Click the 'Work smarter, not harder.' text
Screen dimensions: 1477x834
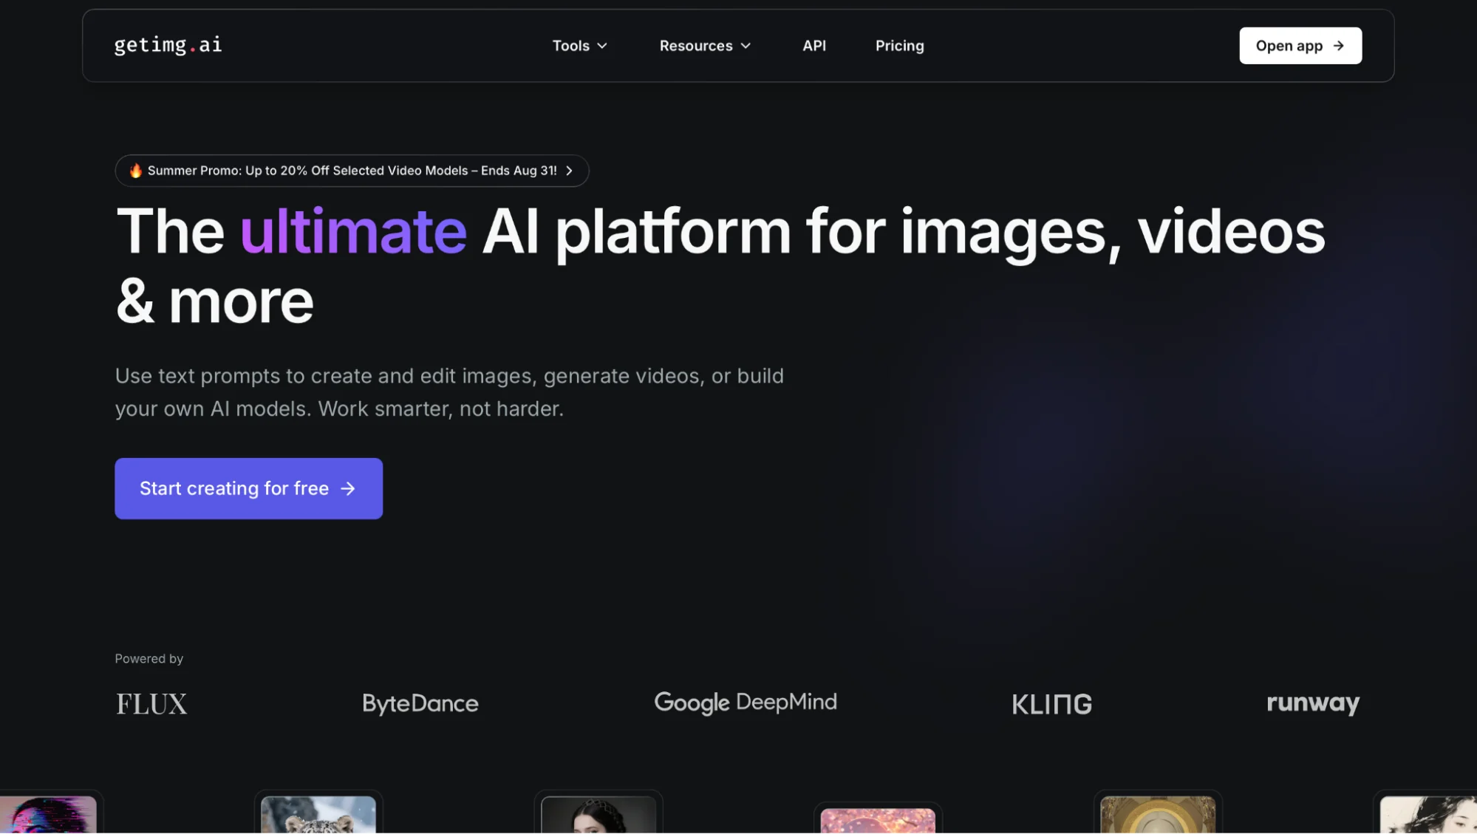441,409
